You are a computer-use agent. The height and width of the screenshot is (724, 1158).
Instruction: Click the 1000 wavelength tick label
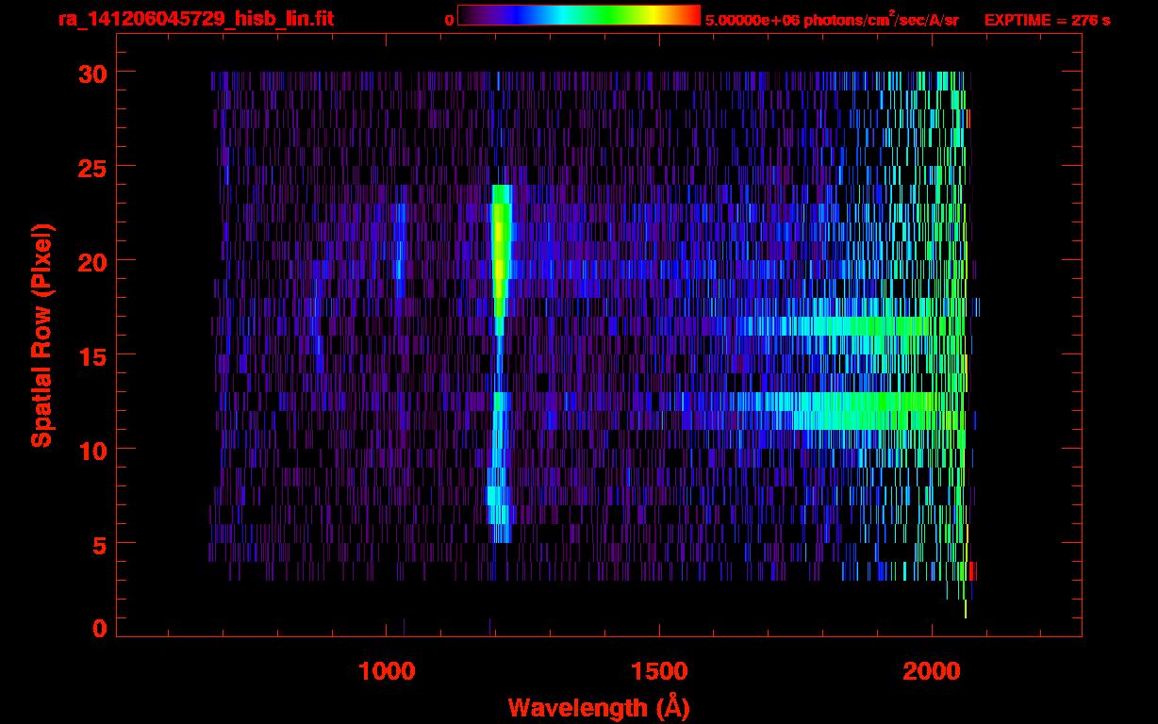[x=387, y=671]
